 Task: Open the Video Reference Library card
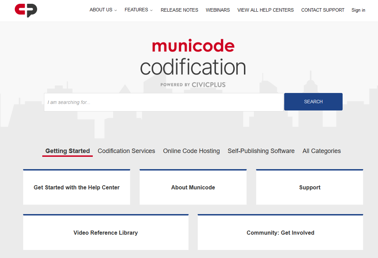[106, 232]
